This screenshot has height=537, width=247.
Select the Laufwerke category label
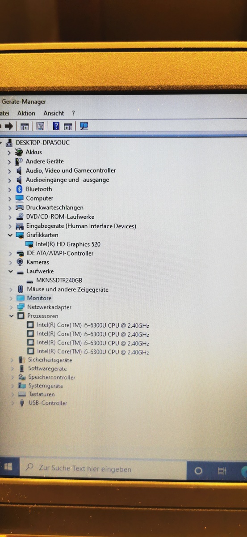[40, 271]
